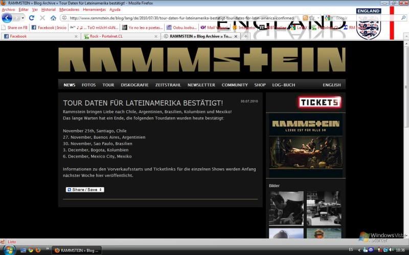409x255 pixels.
Task: Close the Facebook tab
Action: click(76, 36)
